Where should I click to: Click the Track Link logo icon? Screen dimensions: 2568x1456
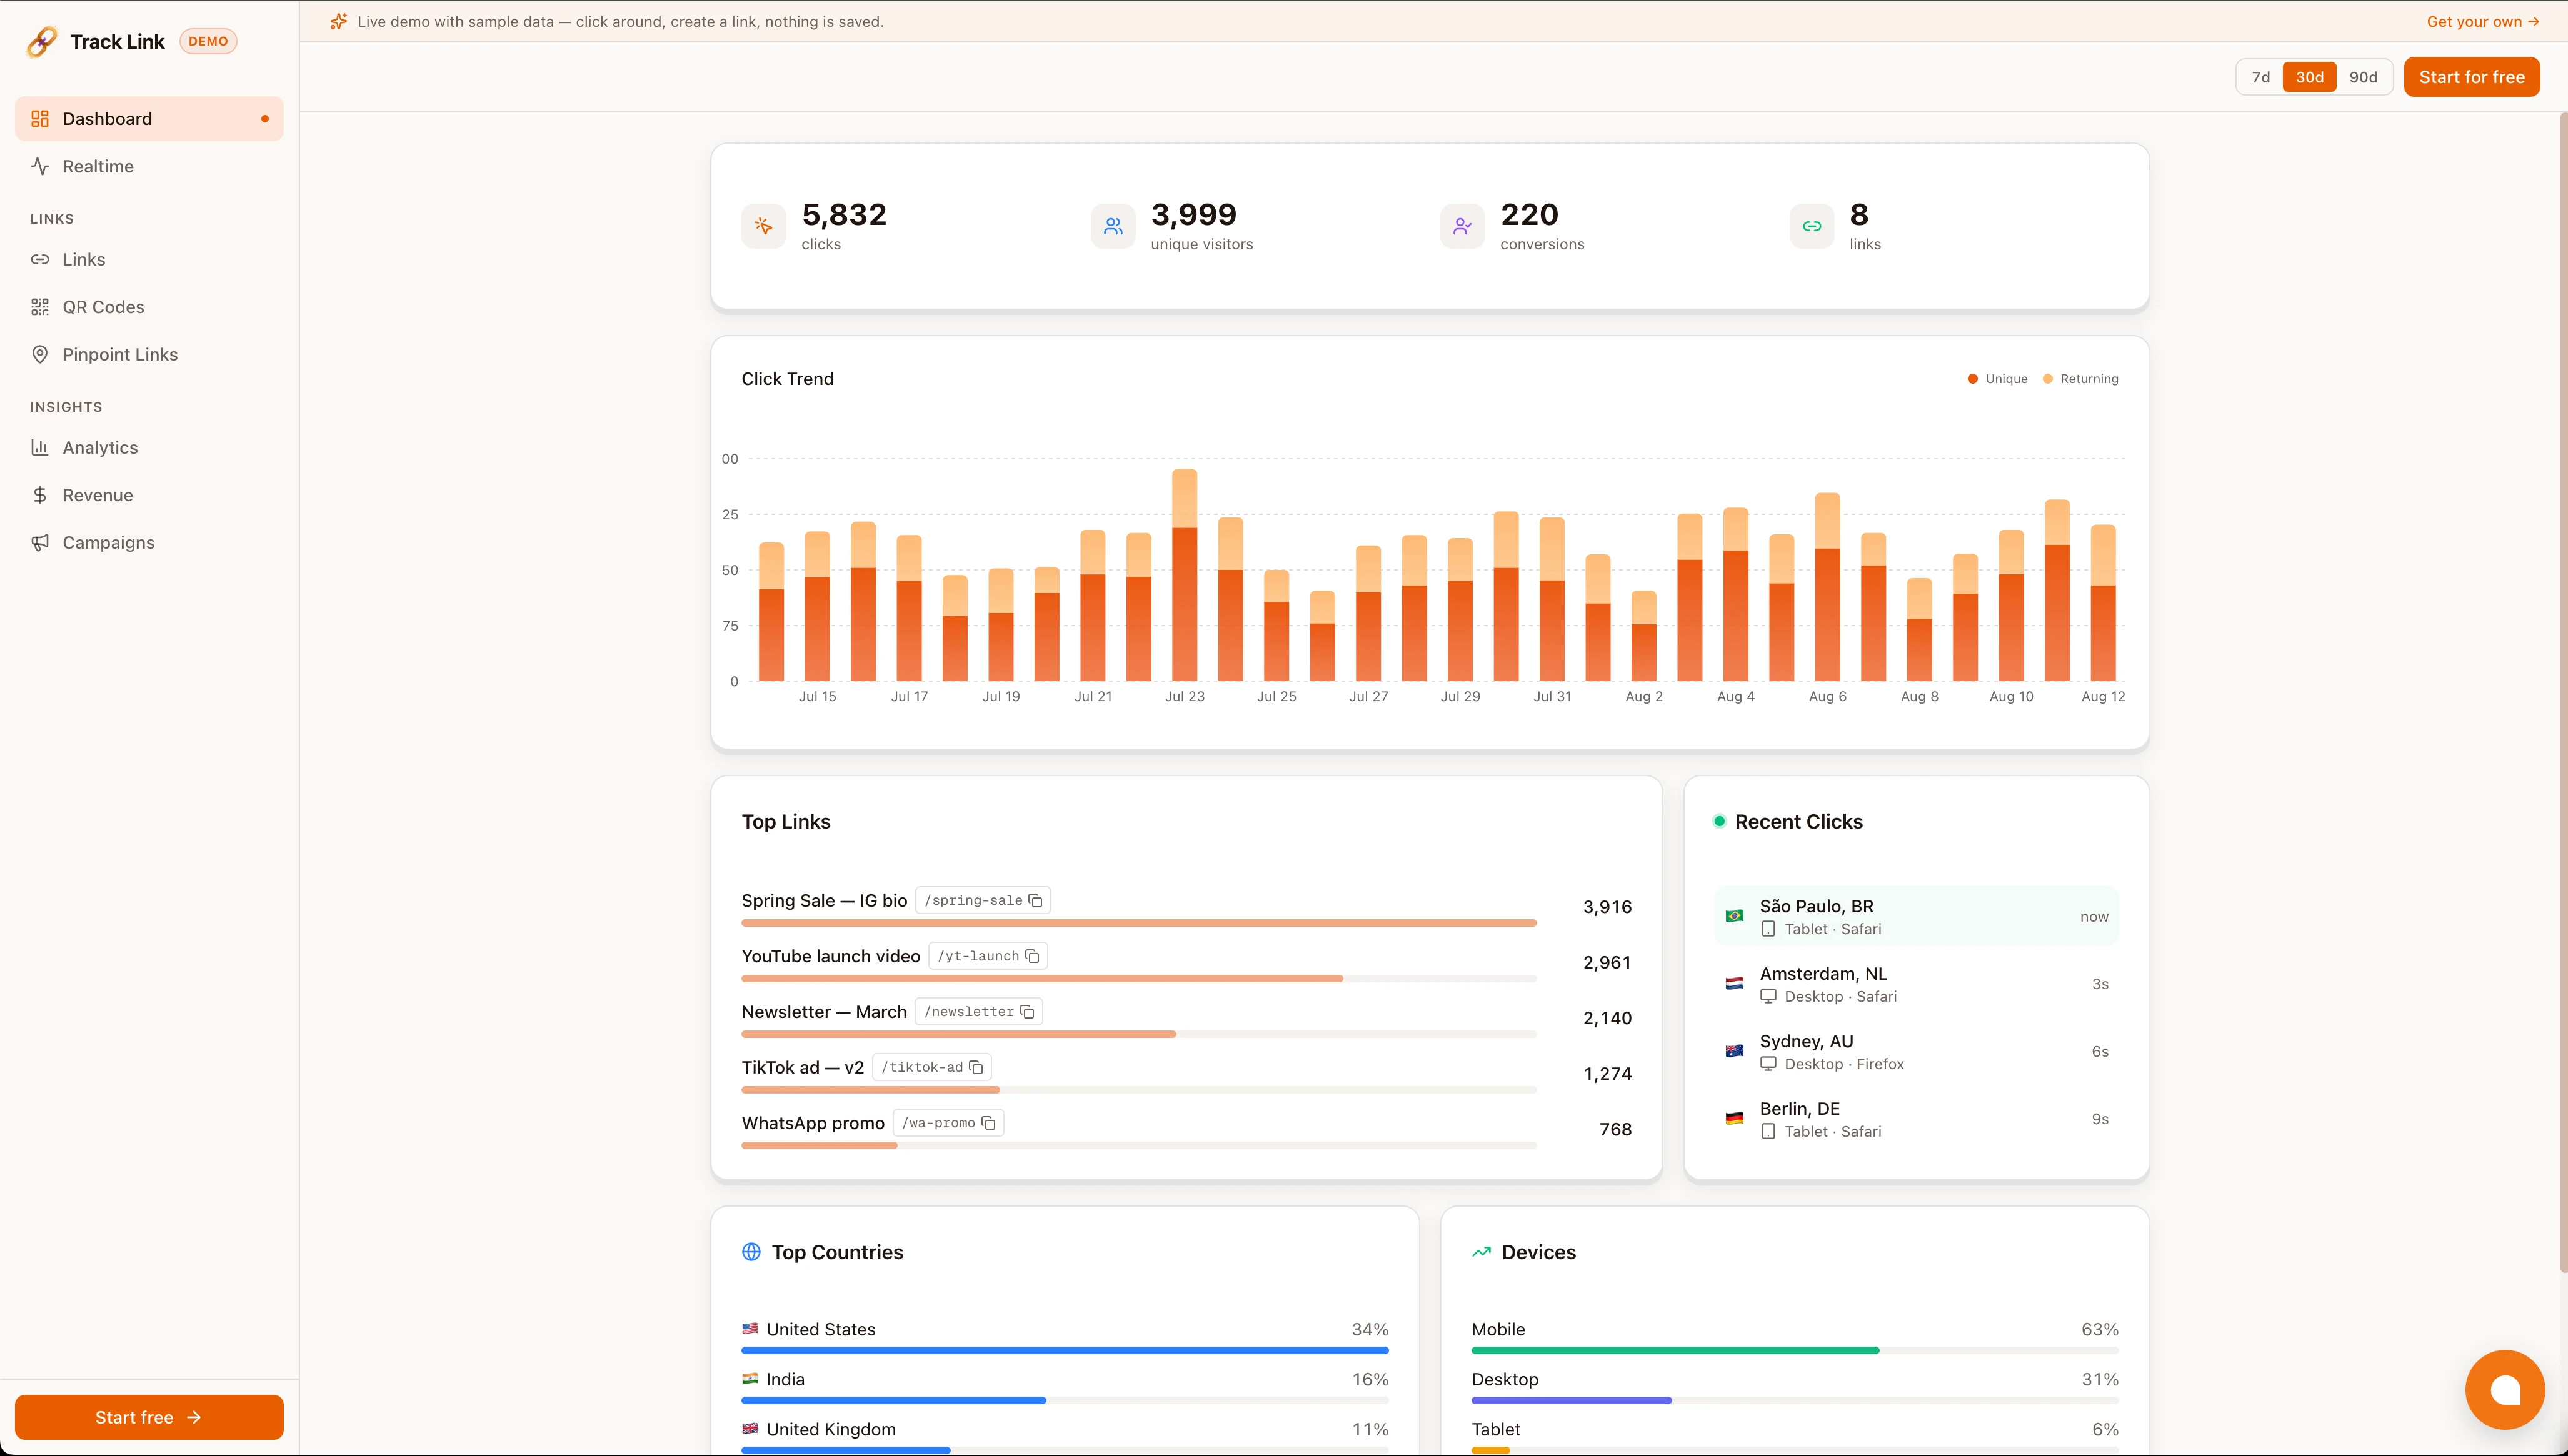(42, 41)
